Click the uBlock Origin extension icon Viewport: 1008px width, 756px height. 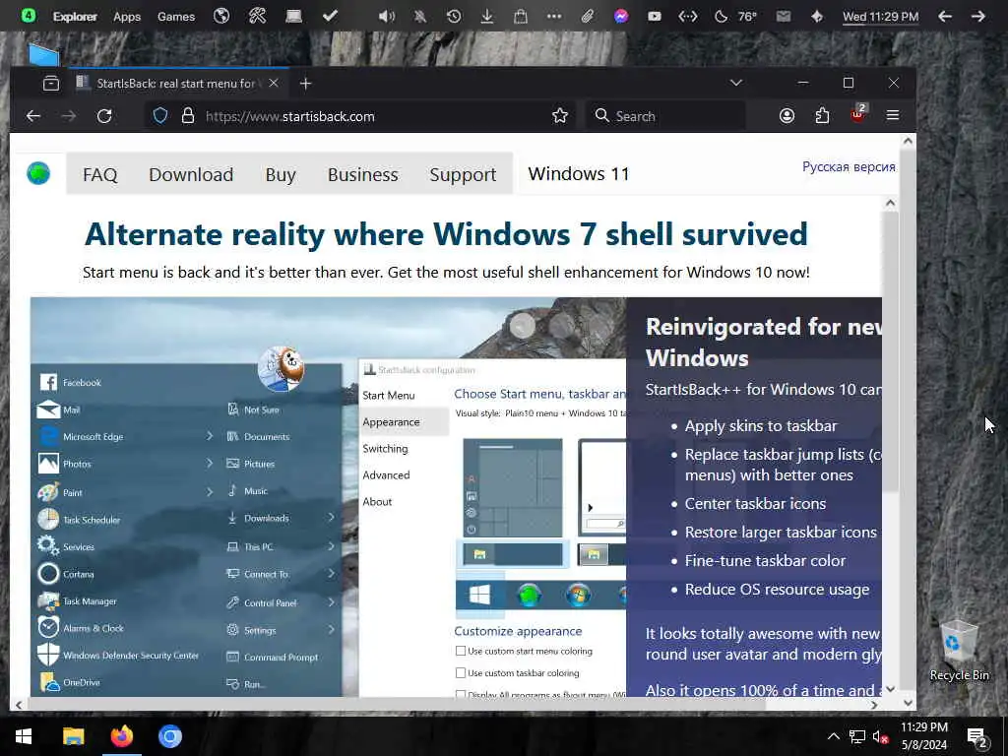[857, 114]
